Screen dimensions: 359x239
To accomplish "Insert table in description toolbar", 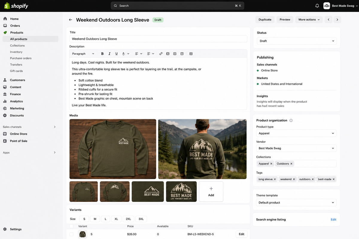I will click(x=191, y=54).
